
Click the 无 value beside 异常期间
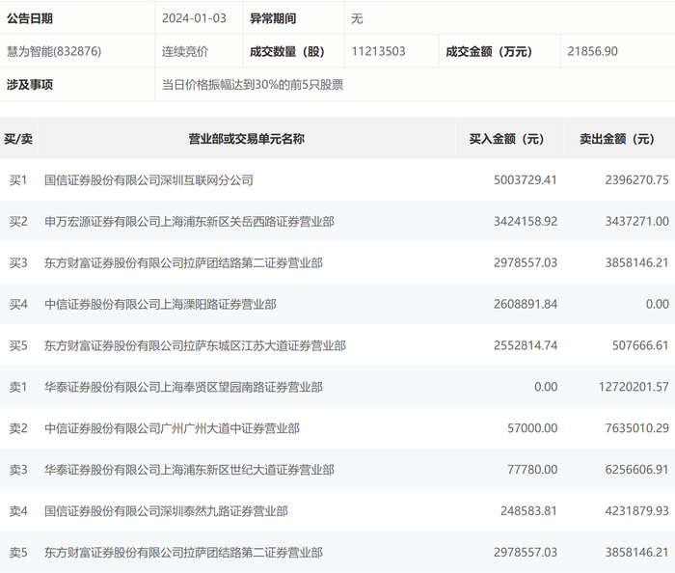coord(357,18)
